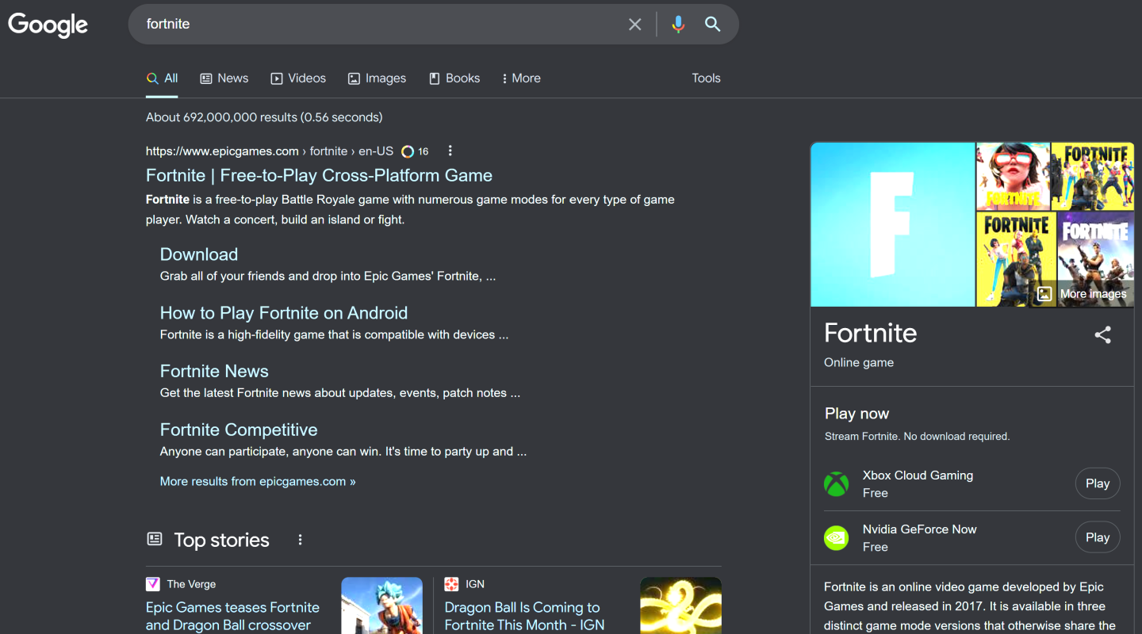Switch to the Images search tab

point(377,78)
